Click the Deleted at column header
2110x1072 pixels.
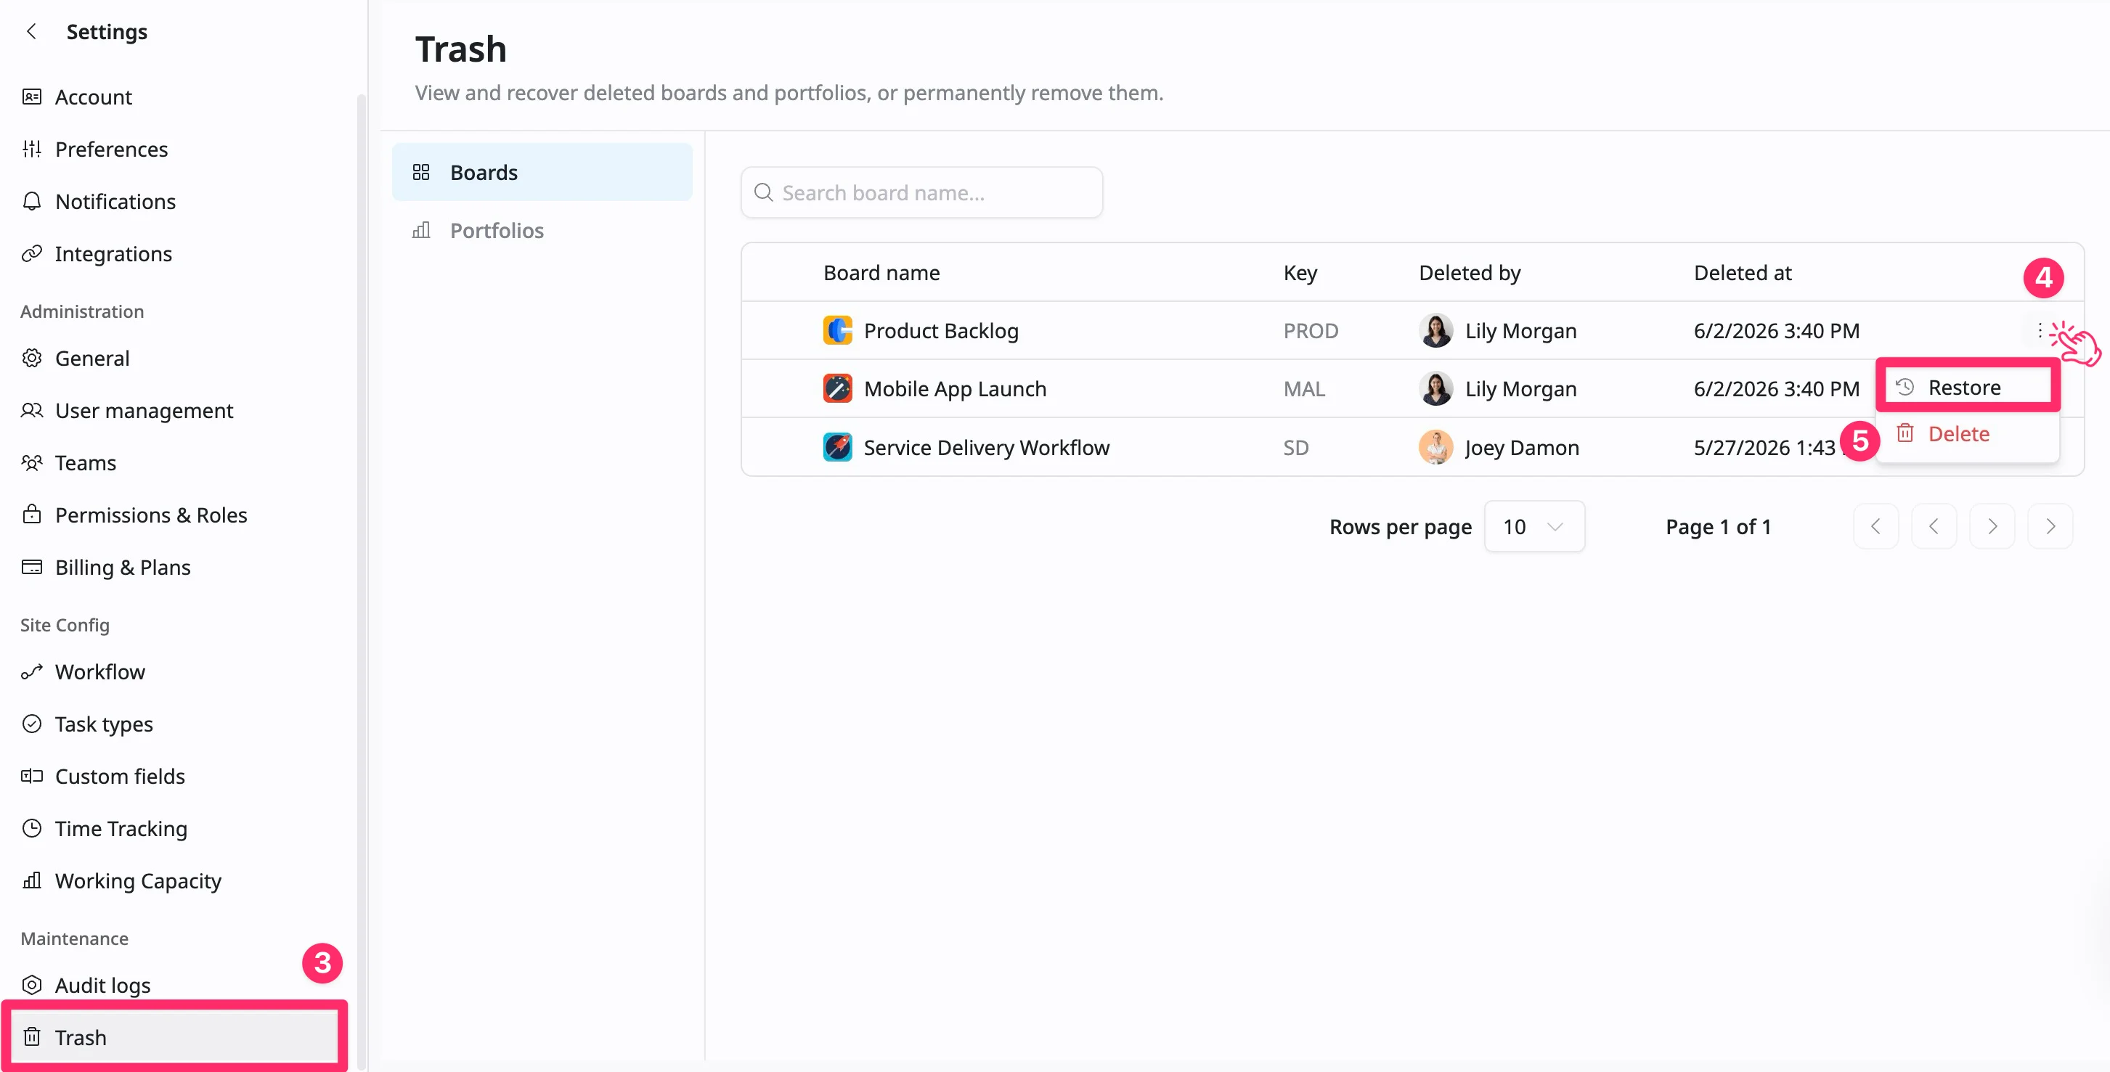pos(1742,273)
